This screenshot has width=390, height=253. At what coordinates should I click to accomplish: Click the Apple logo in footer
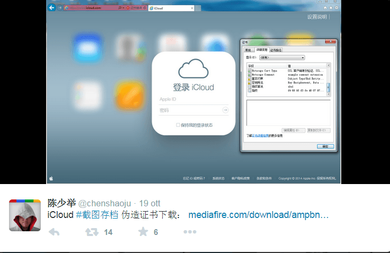(51, 178)
